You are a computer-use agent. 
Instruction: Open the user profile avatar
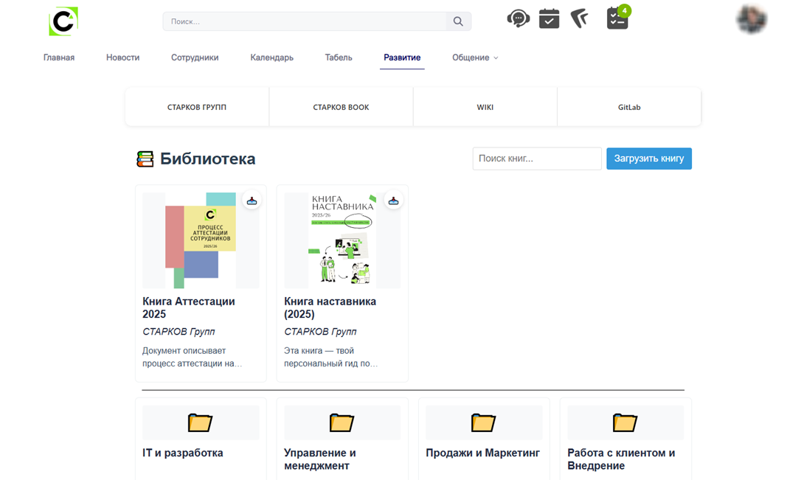[751, 20]
